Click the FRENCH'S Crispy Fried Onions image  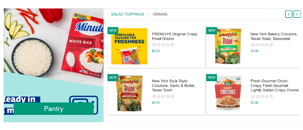[x=129, y=46]
